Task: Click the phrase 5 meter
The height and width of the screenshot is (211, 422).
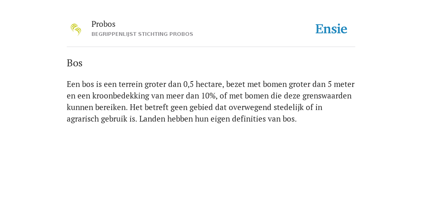Action: [341, 84]
